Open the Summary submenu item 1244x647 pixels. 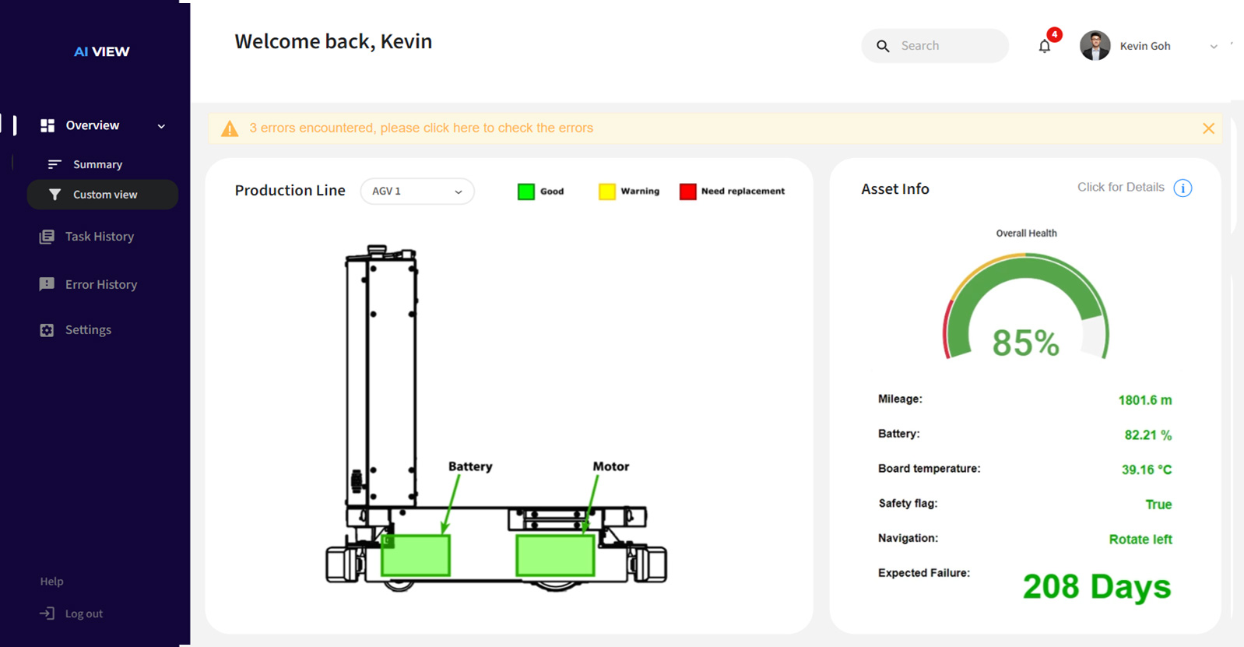(97, 164)
